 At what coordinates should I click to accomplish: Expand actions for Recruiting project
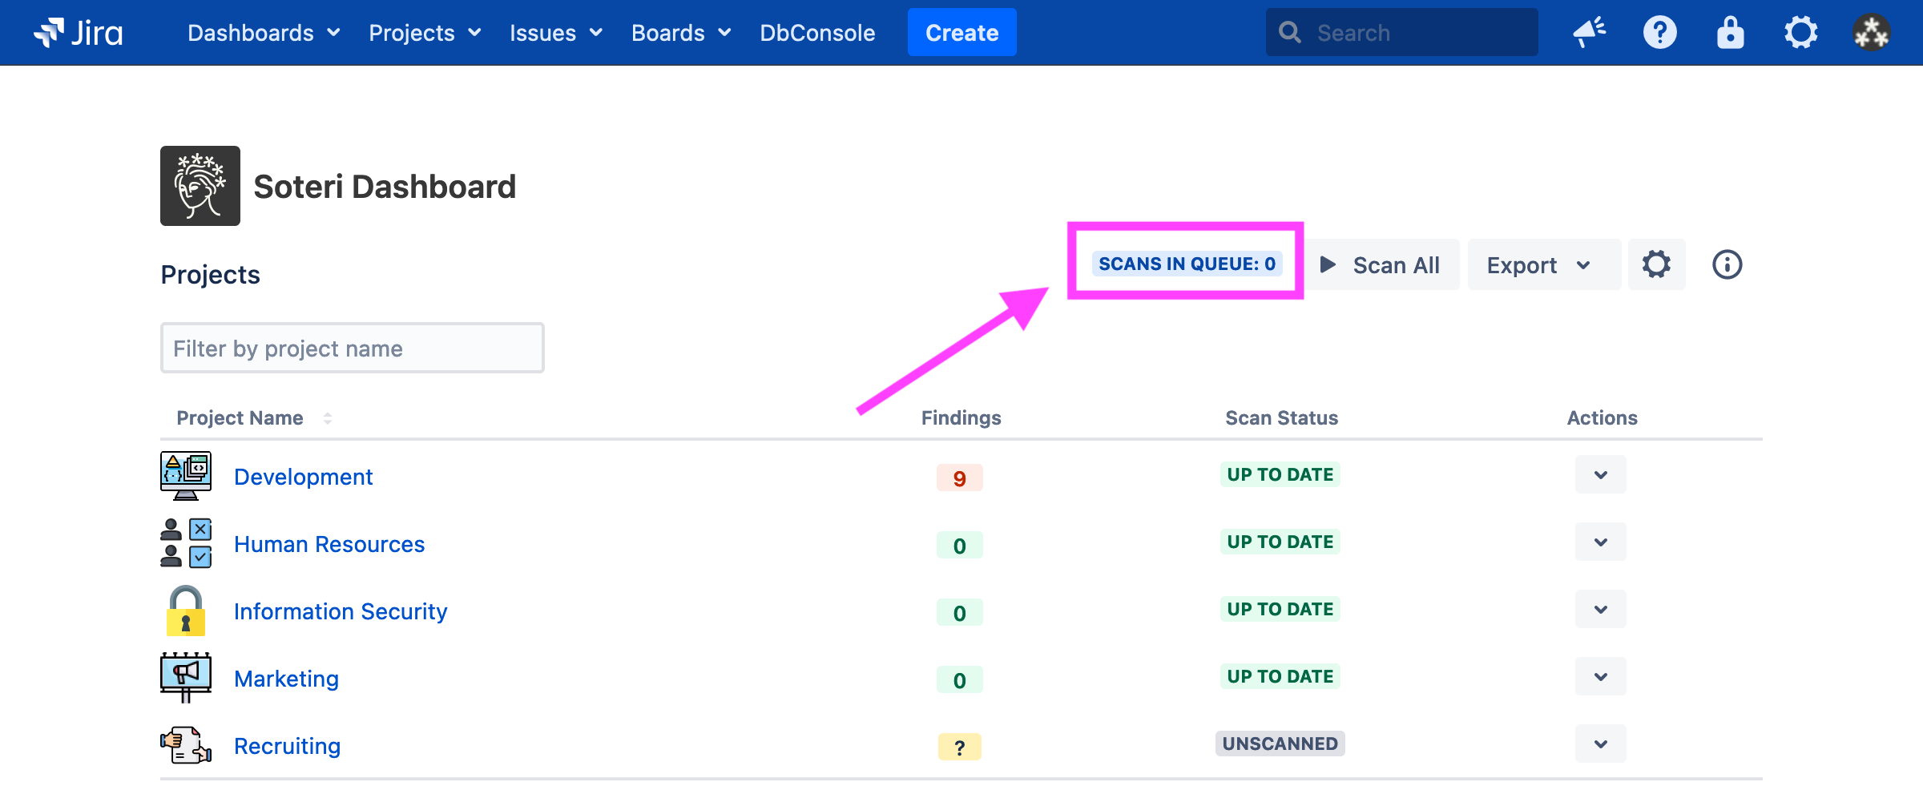click(1600, 744)
